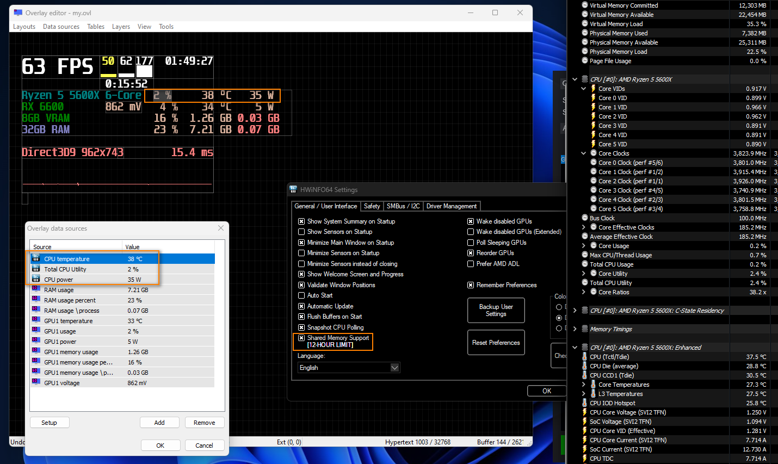Click the HWiNFO64 Settings title bar icon
This screenshot has height=464, width=778.
293,189
